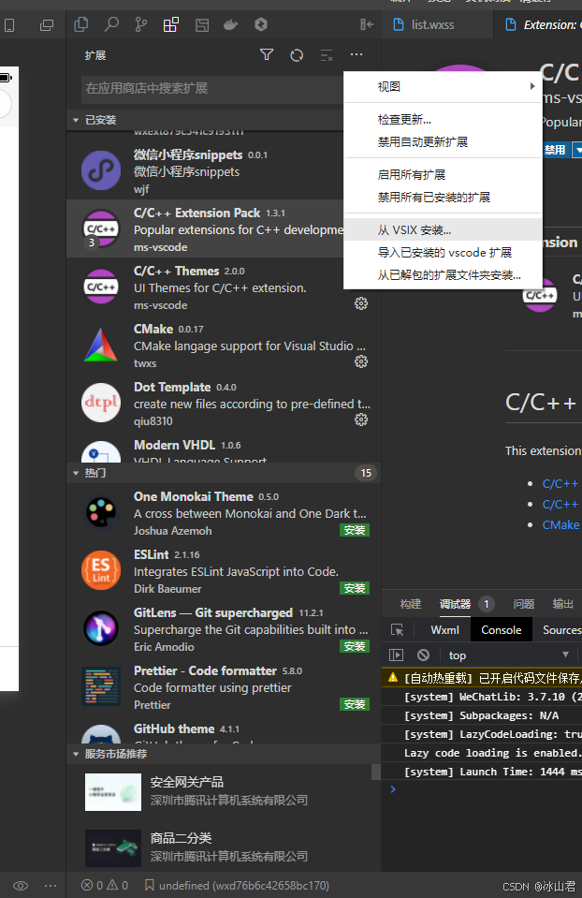Screen dimensions: 582x898
Task: Open the 安全网关产品 marketplace item
Action: pyautogui.click(x=224, y=792)
